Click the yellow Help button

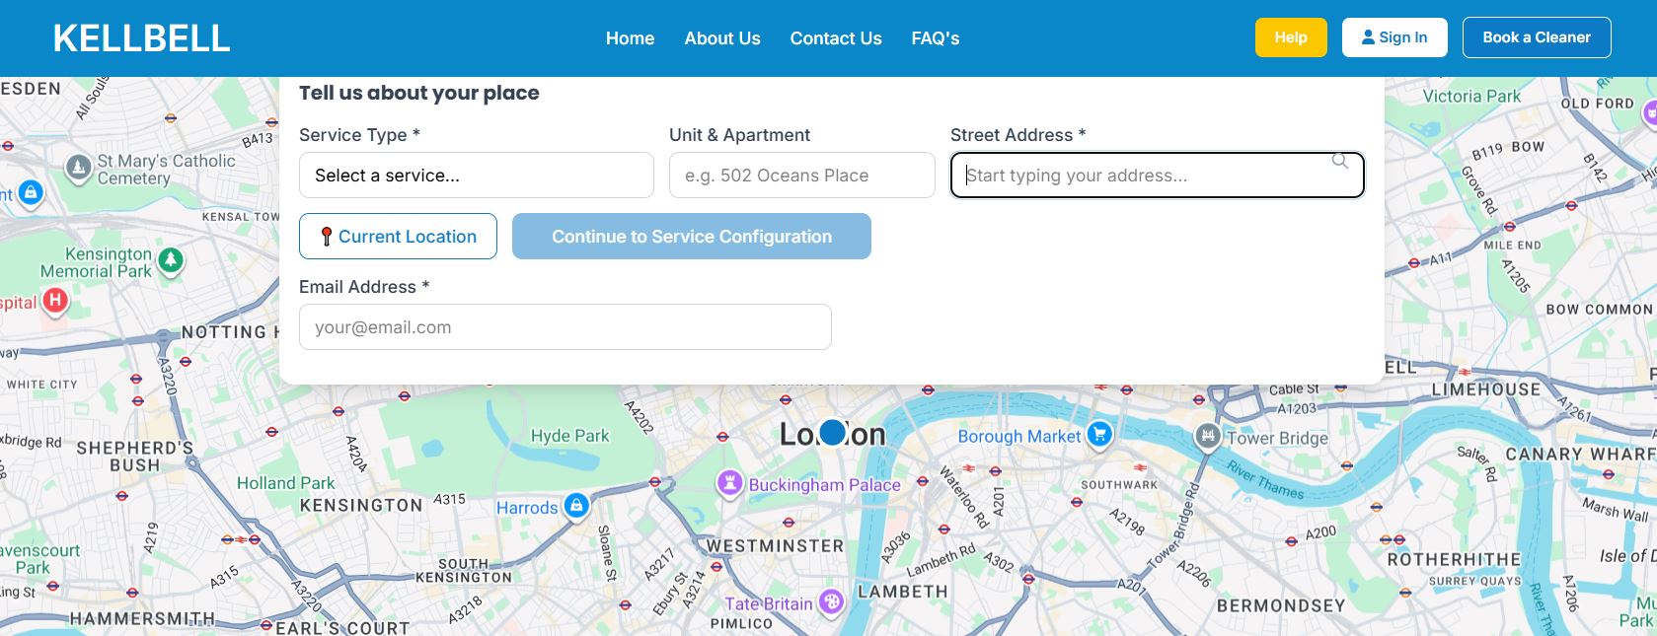point(1291,37)
